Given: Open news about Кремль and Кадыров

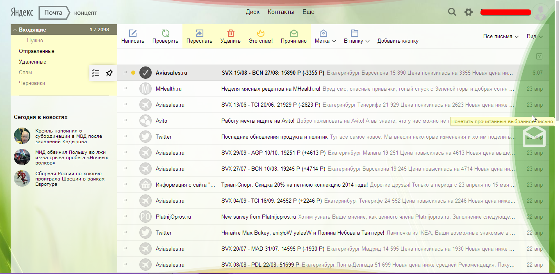Looking at the screenshot, I should [x=68, y=136].
